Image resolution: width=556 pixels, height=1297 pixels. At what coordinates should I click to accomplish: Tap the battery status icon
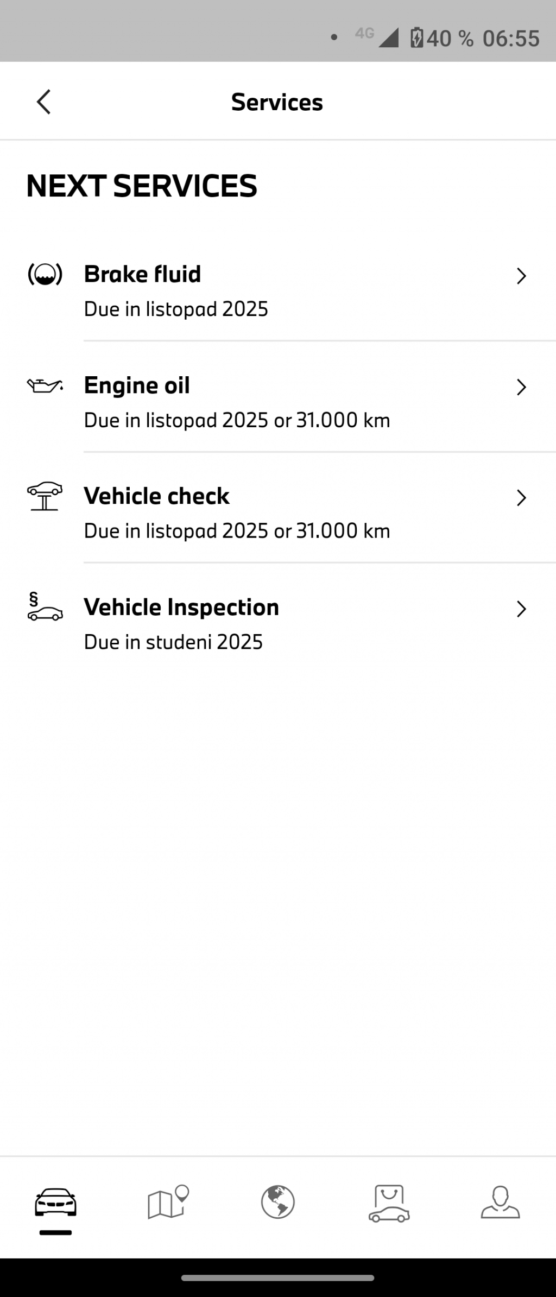[416, 38]
